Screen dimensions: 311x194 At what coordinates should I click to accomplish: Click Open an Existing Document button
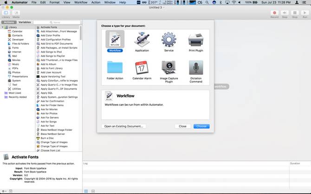tap(123, 126)
